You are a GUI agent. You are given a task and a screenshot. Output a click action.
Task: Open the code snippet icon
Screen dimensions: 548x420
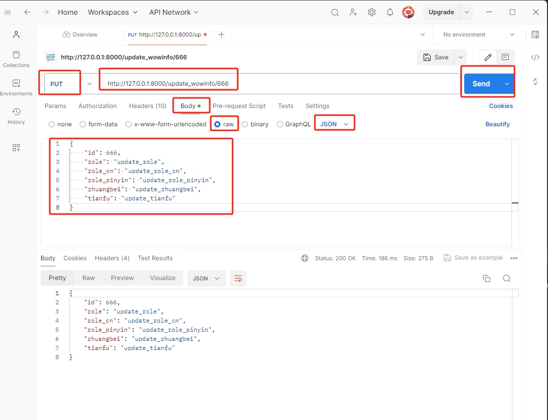535,57
